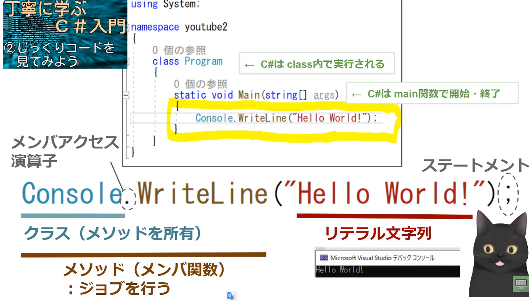Click the large red "Hello World!" string
This screenshot has height=301, width=529.
tap(384, 194)
